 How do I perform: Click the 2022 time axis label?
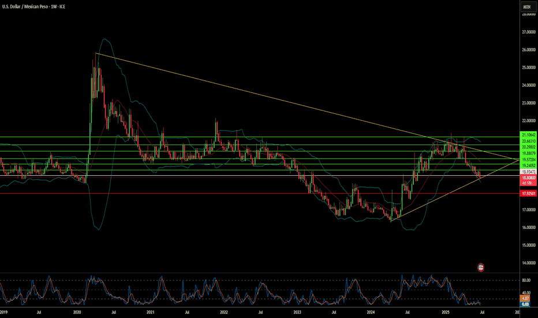[224, 312]
